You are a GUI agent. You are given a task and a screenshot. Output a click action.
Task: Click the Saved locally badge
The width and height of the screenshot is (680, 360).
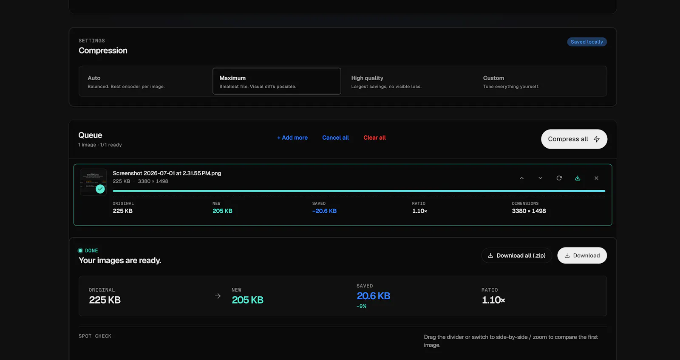pyautogui.click(x=587, y=42)
